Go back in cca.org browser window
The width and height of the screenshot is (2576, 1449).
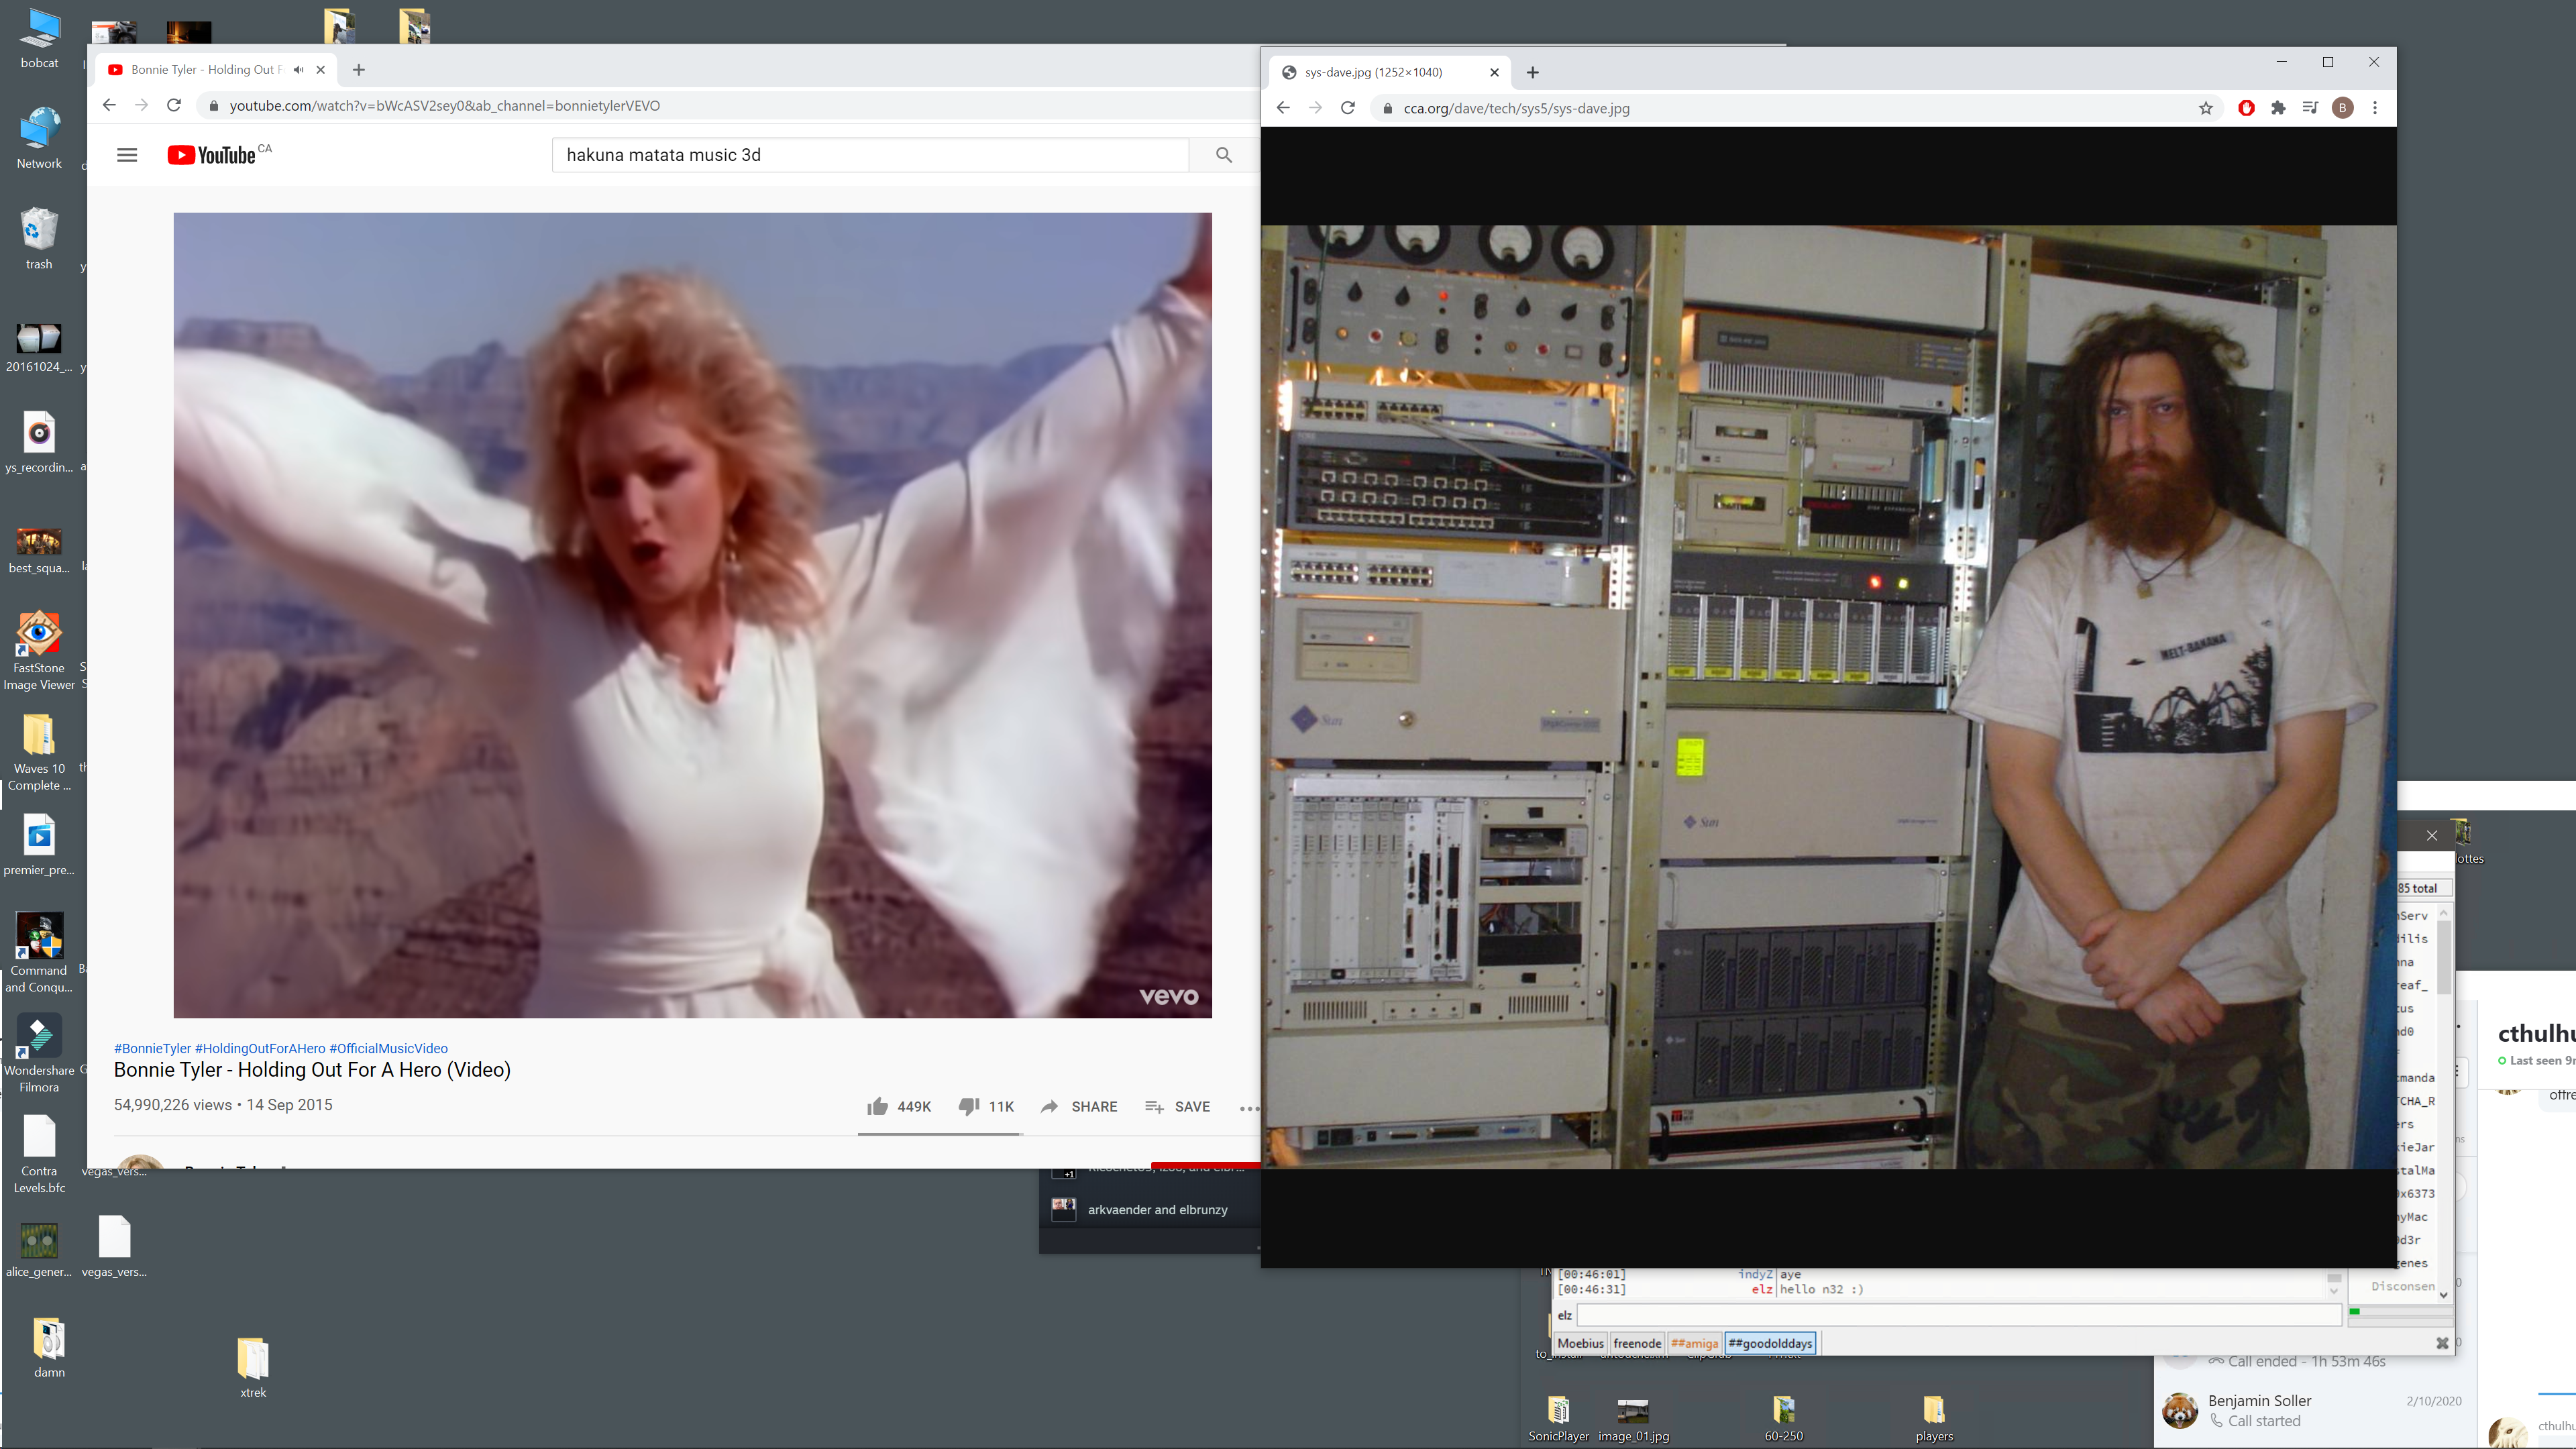click(1283, 108)
